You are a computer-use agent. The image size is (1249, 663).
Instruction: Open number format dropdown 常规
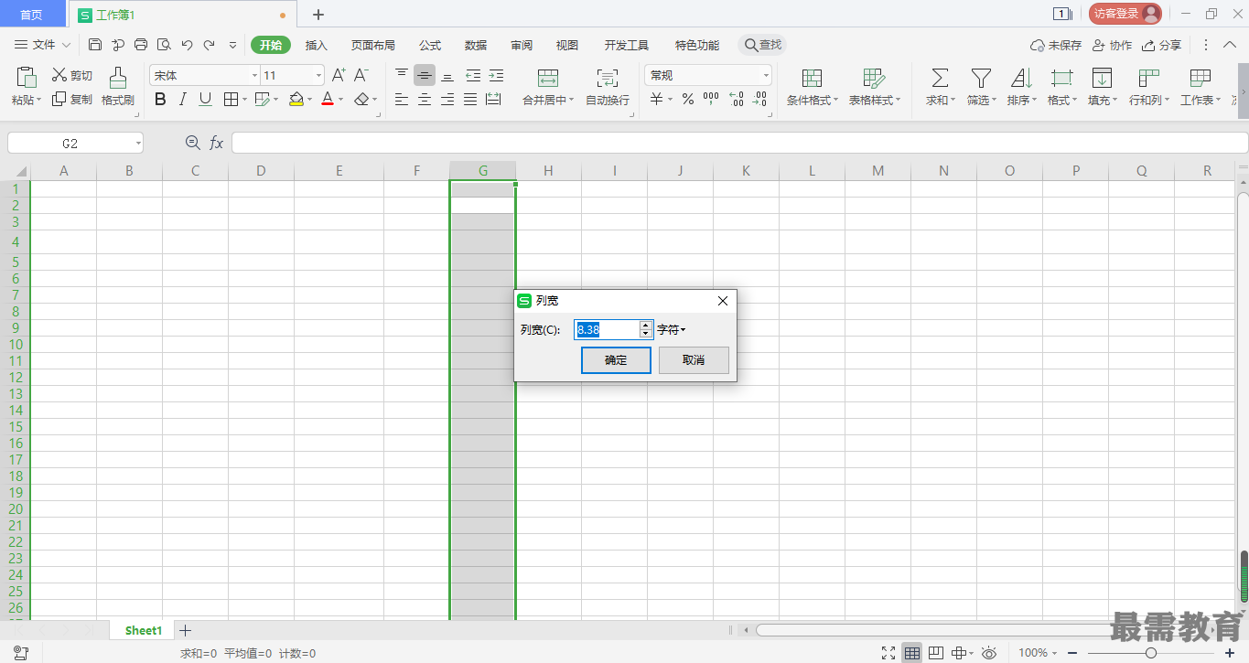766,76
